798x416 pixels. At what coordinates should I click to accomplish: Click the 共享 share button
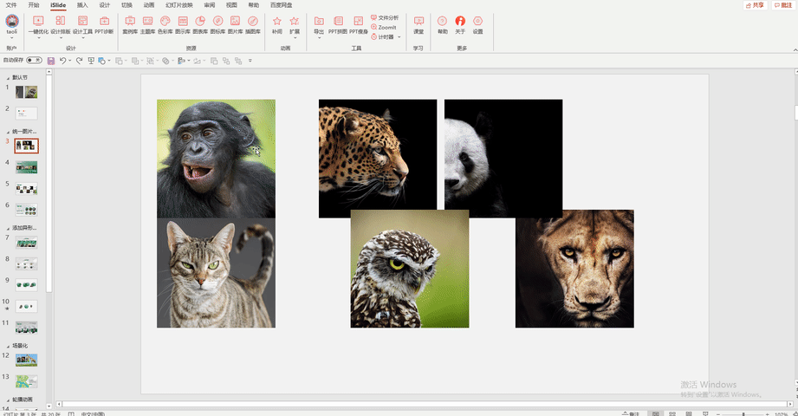coord(756,5)
